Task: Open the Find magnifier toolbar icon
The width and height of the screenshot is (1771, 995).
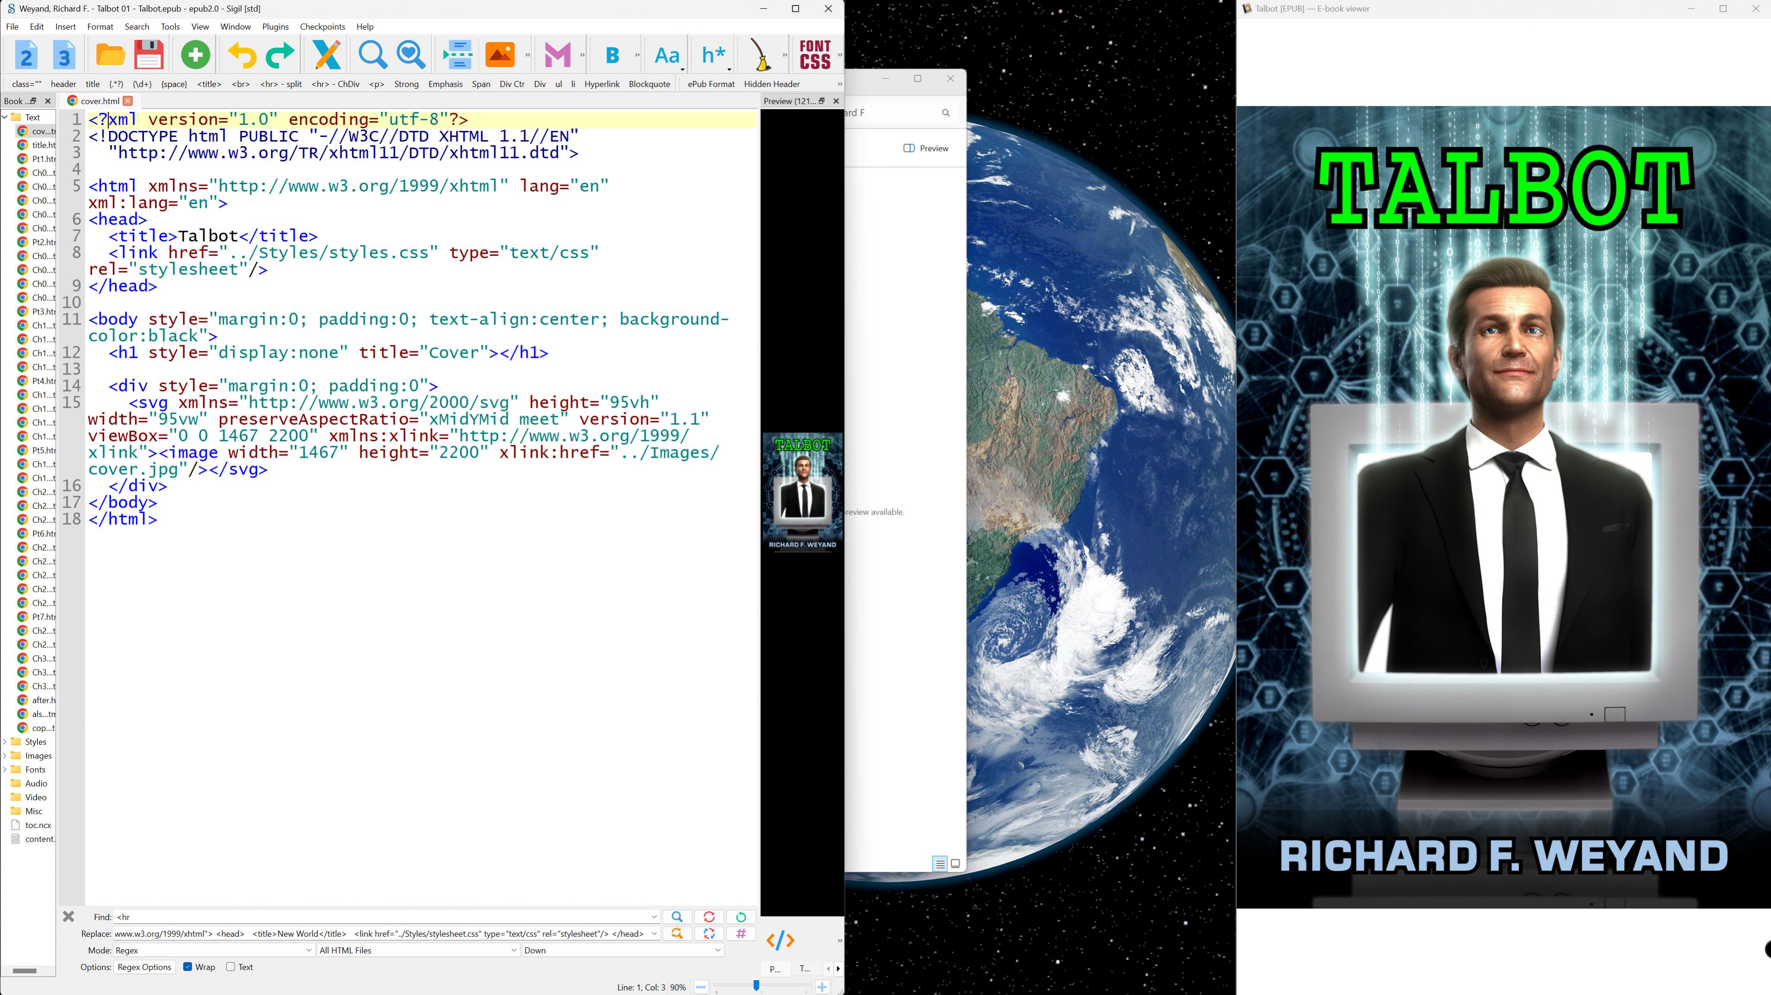Action: pyautogui.click(x=373, y=55)
